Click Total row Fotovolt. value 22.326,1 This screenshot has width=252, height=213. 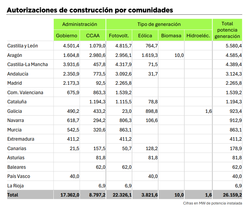click(122, 195)
